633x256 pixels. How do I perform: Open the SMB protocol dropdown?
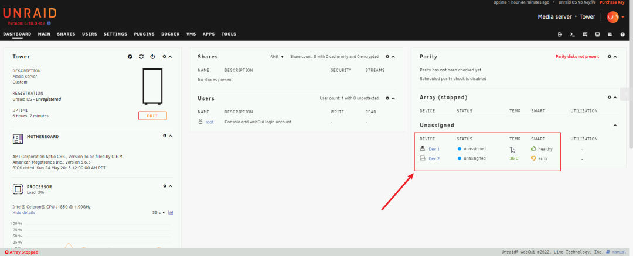277,57
